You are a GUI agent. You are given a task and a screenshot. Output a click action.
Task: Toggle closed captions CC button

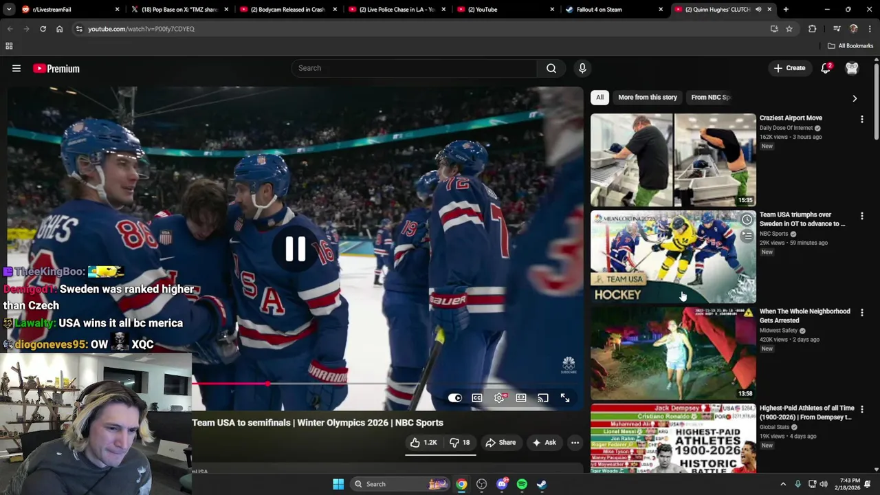pyautogui.click(x=477, y=398)
